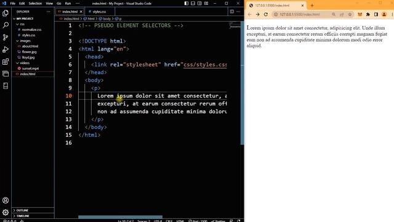Open sunset.mp4 in the explorer
The image size is (394, 222).
pyautogui.click(x=33, y=68)
